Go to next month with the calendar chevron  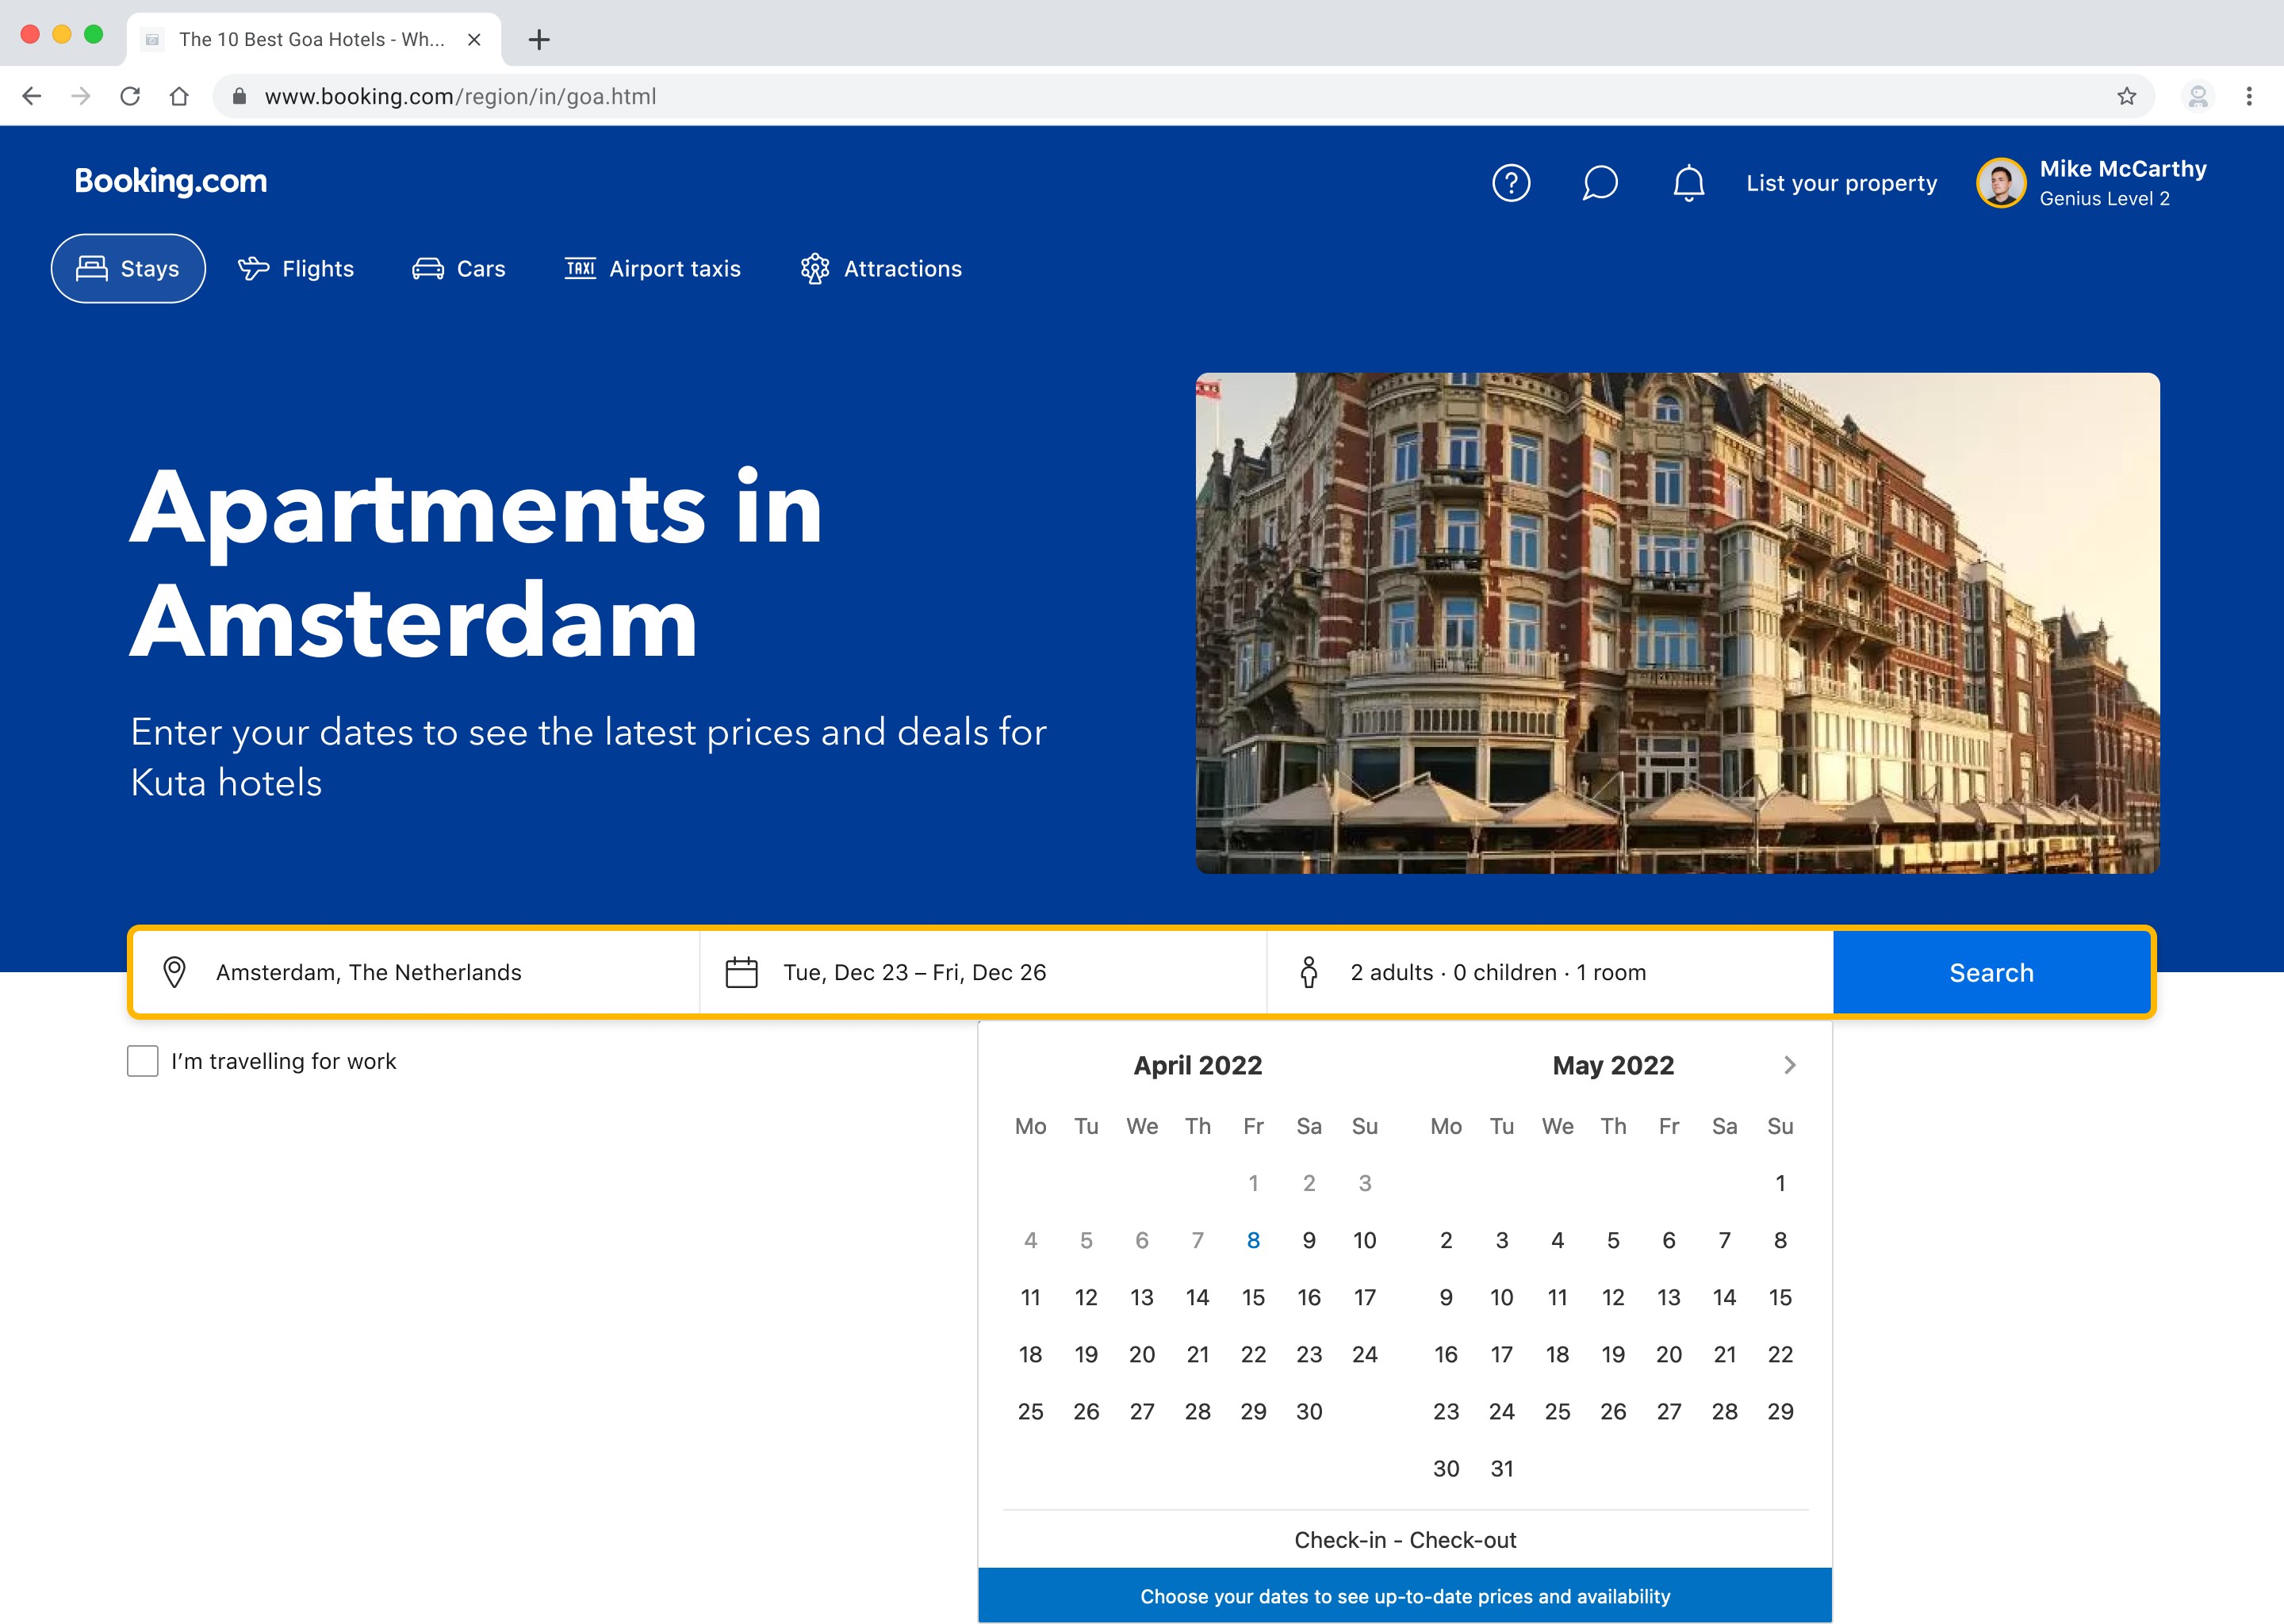pyautogui.click(x=1790, y=1065)
